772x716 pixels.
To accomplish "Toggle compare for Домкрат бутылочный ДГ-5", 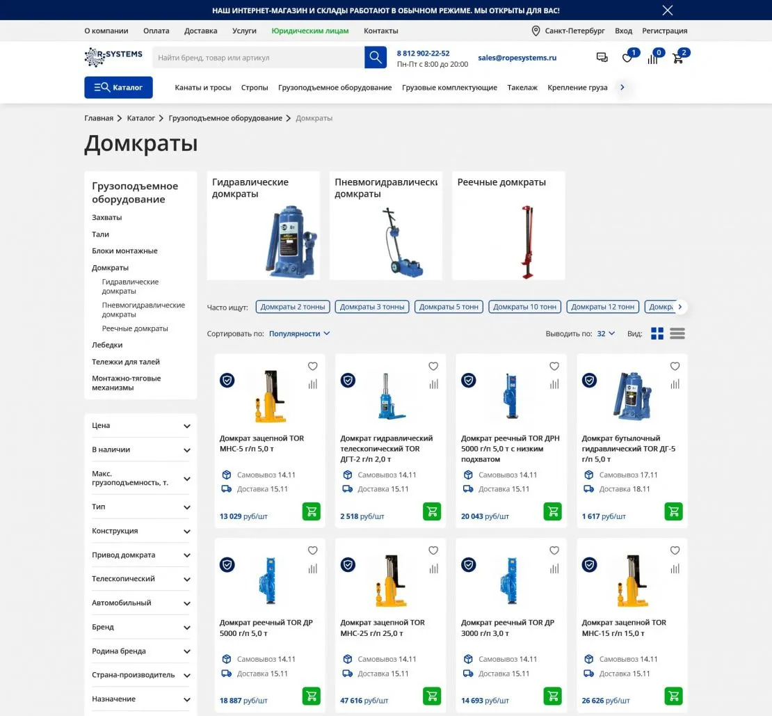I will click(x=675, y=384).
